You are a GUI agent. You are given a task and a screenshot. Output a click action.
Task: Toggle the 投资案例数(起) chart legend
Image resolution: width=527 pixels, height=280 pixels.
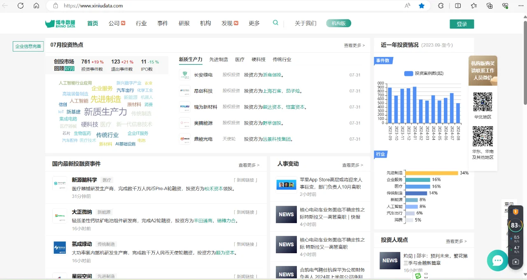424,73
